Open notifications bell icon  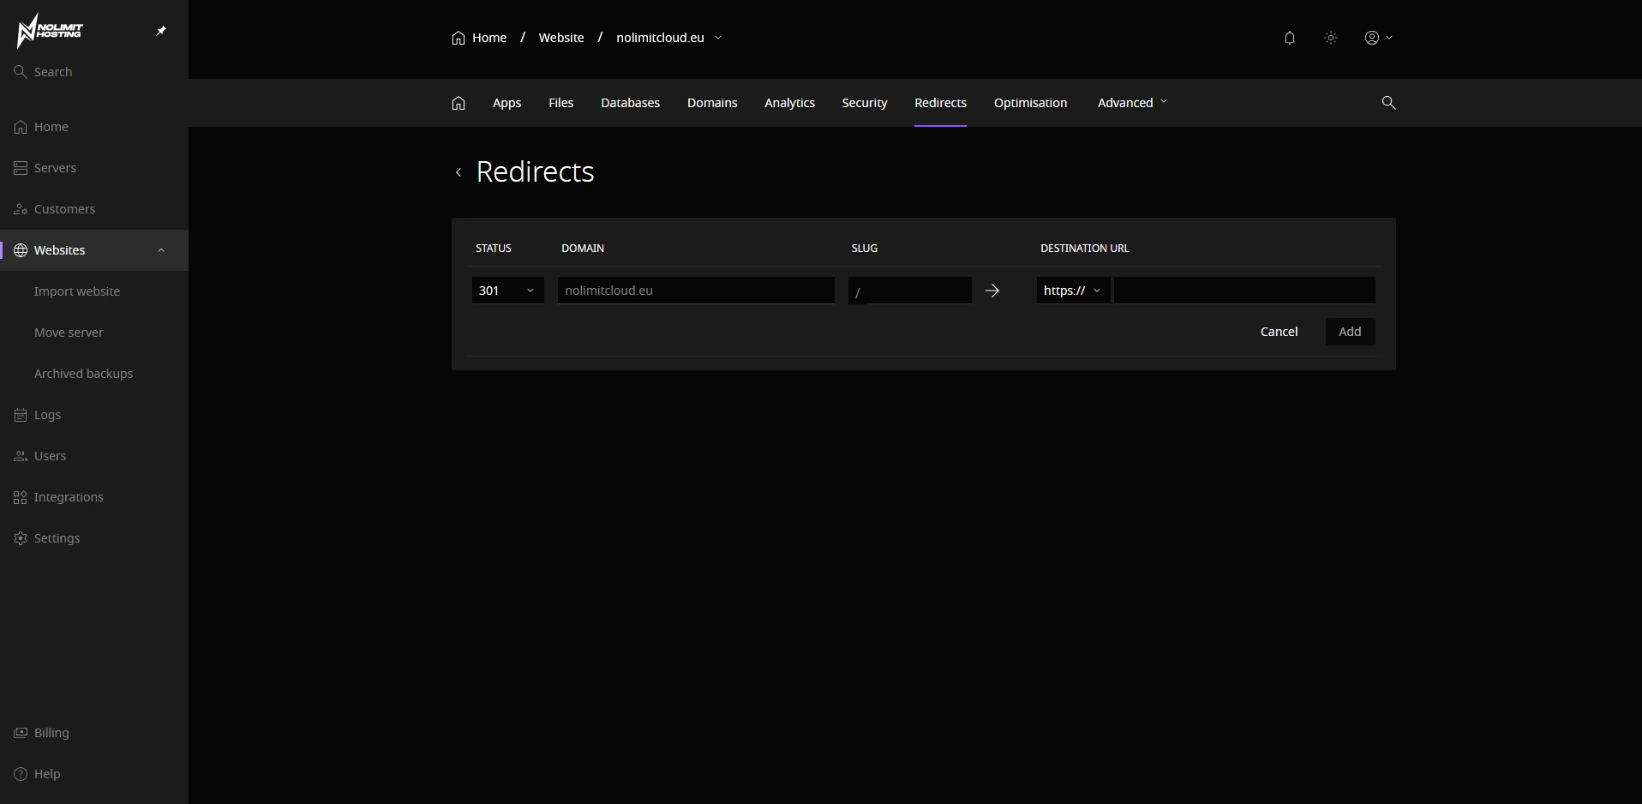[1290, 38]
